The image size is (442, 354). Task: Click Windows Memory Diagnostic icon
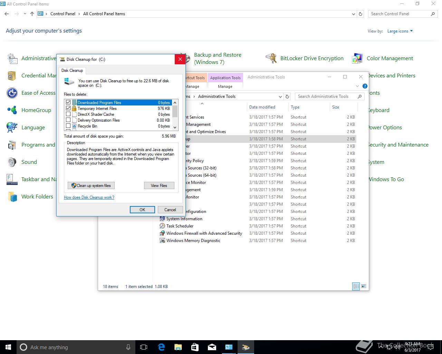tap(162, 241)
